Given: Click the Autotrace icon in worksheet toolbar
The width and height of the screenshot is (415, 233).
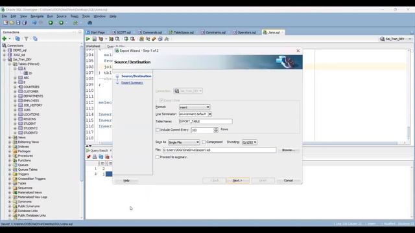Looking at the screenshot, I should click(x=111, y=39).
